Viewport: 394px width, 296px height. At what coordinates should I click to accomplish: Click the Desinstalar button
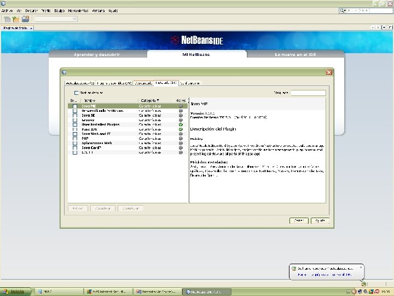pyautogui.click(x=131, y=208)
